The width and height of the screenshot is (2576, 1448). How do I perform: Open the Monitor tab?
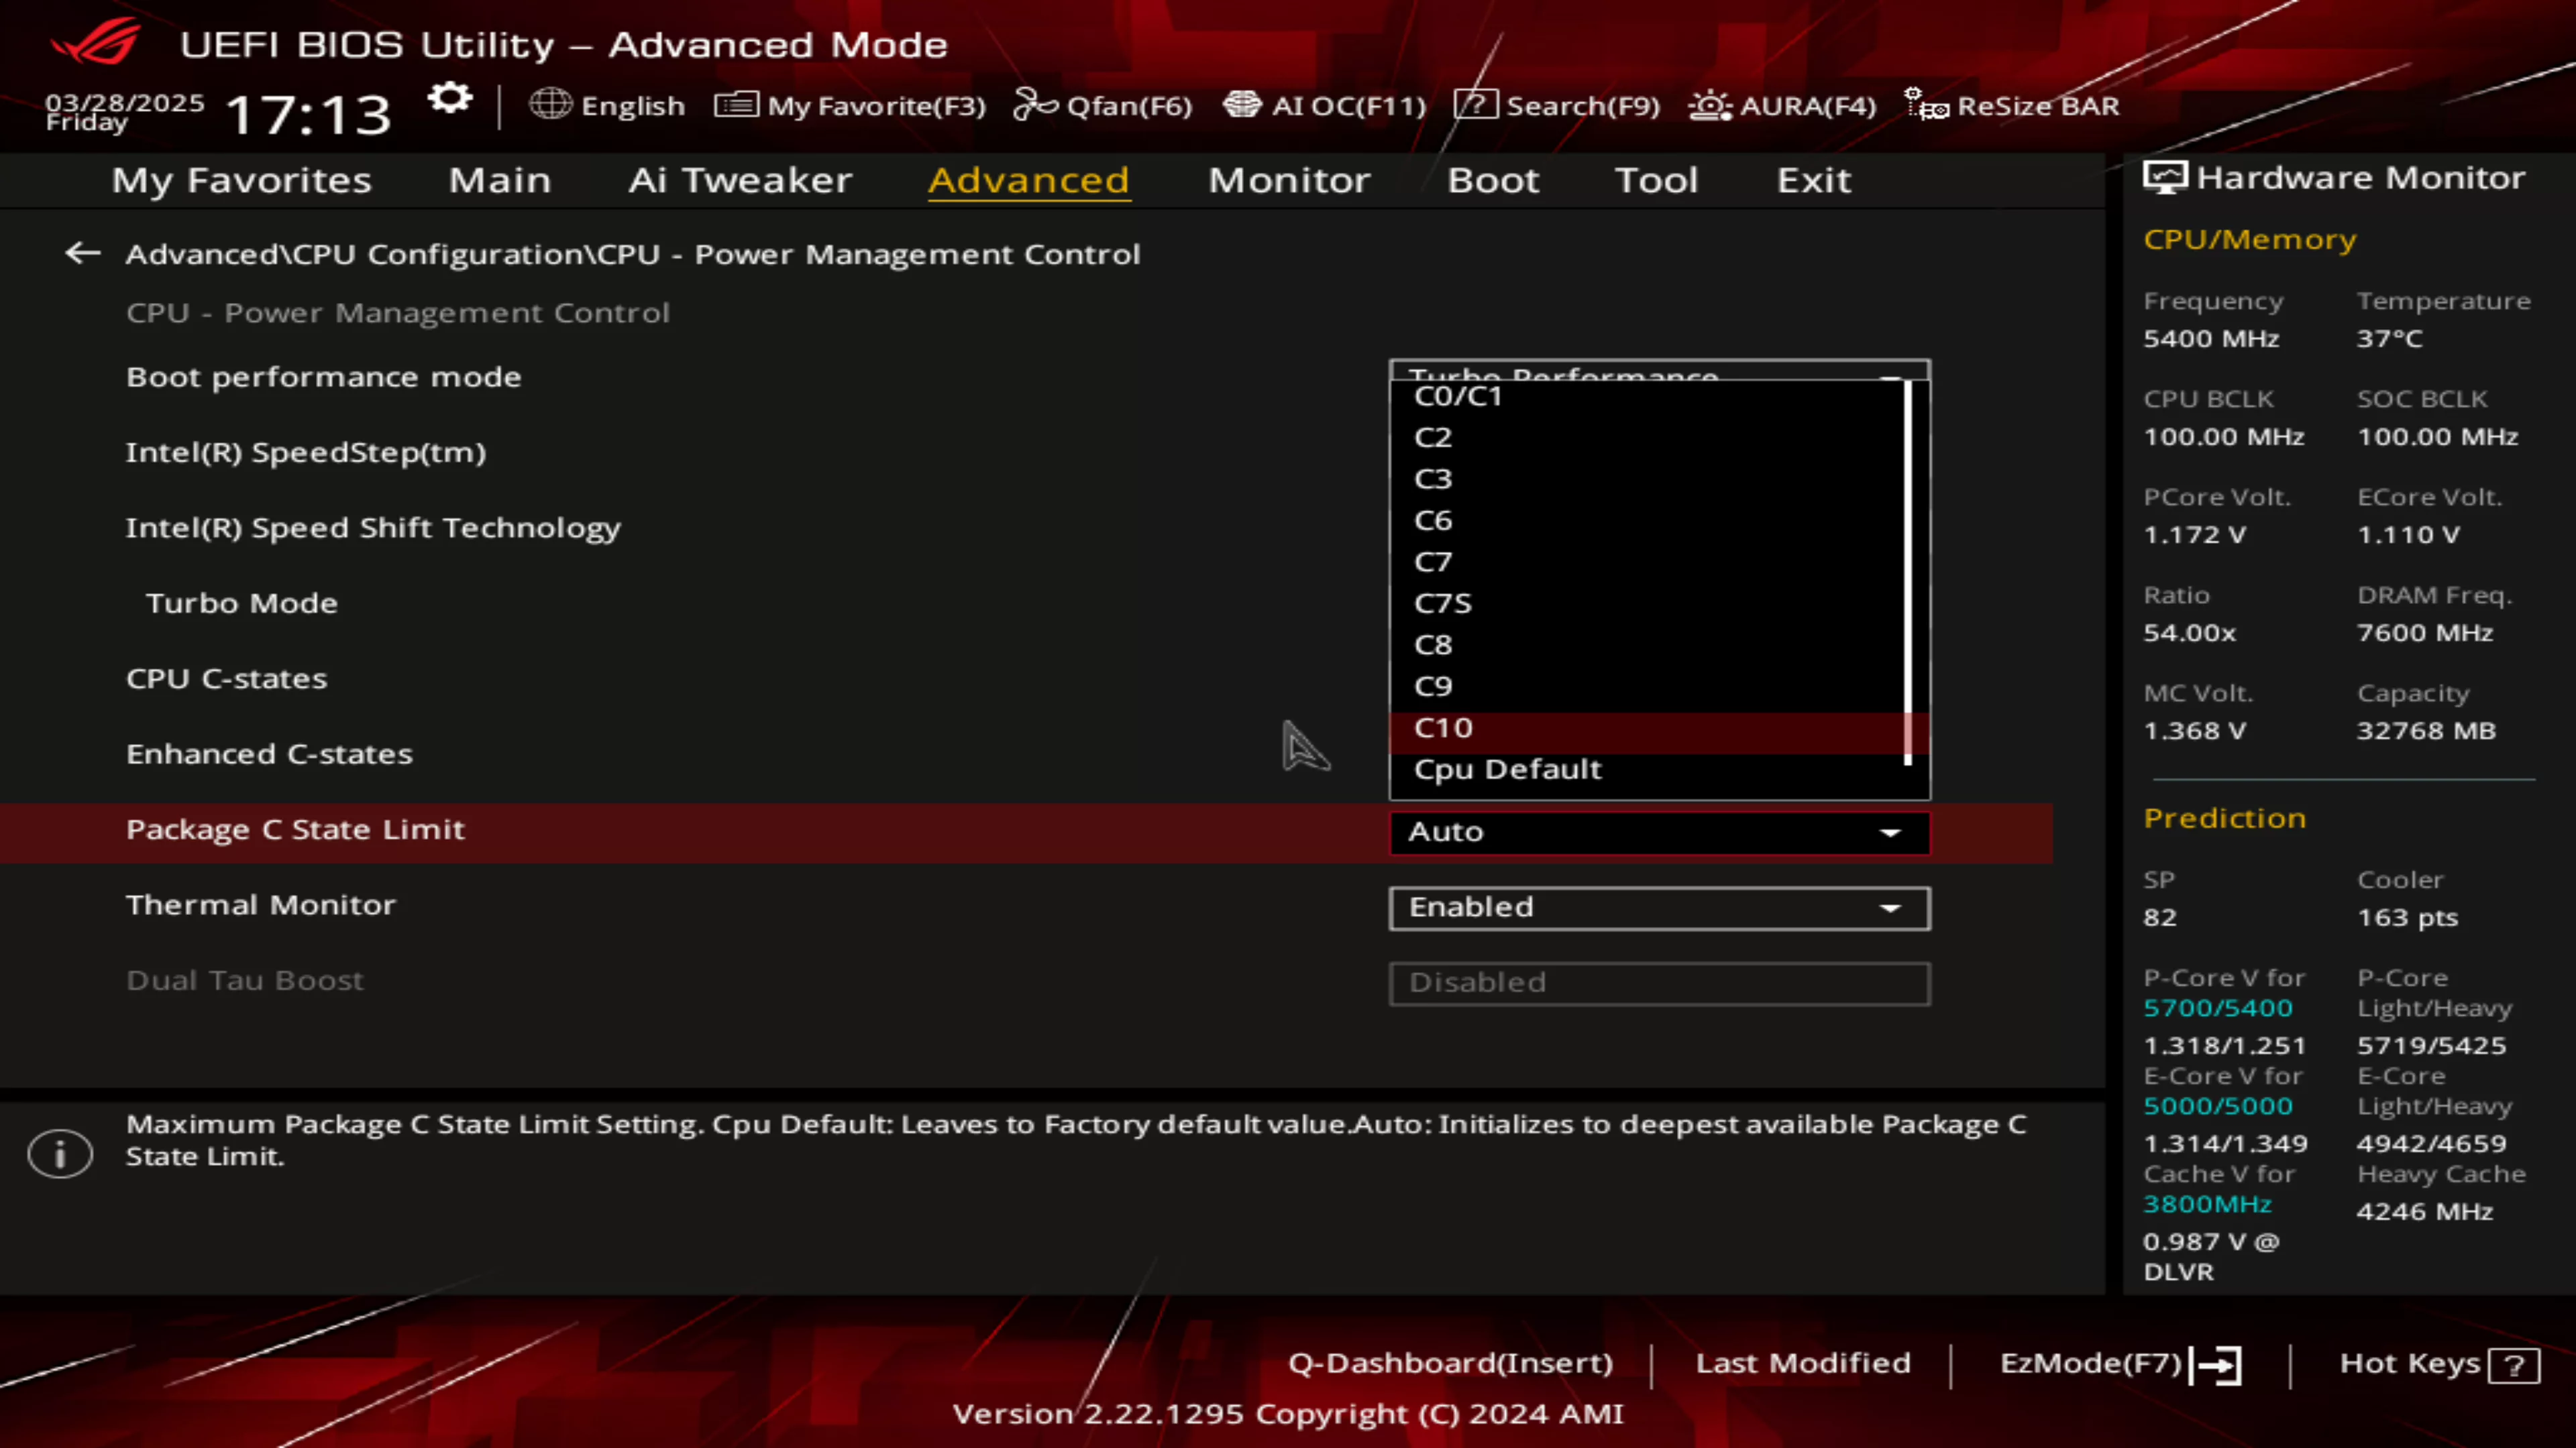(x=1289, y=180)
